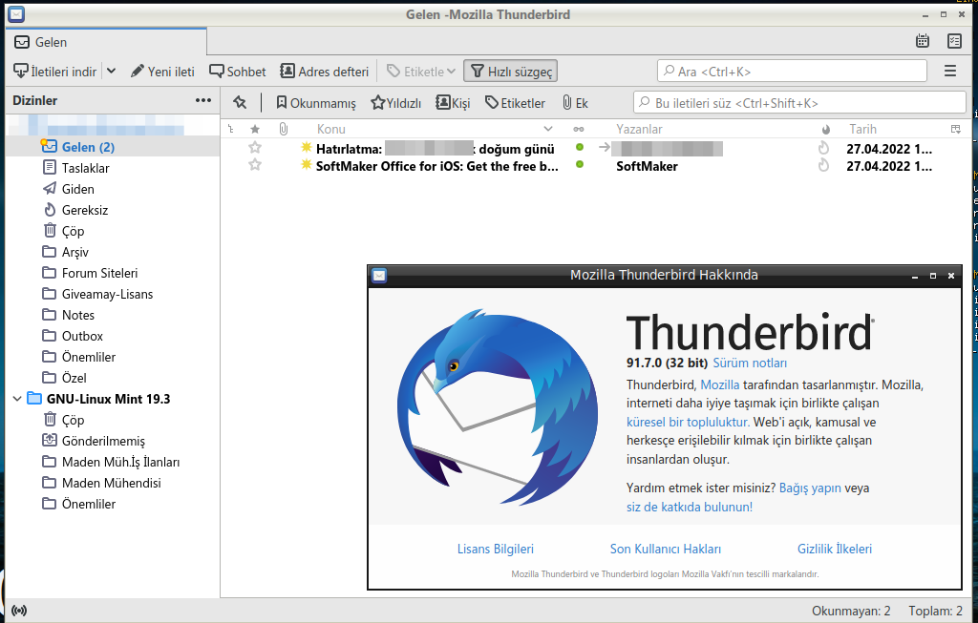Toggle the Hızlı süzgeç quick filter
This screenshot has height=623, width=978.
click(x=510, y=71)
